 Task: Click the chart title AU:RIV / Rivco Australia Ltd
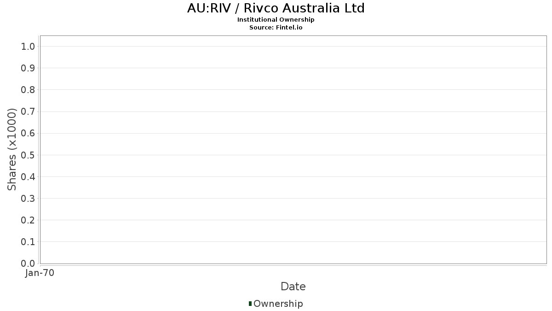coord(276,8)
